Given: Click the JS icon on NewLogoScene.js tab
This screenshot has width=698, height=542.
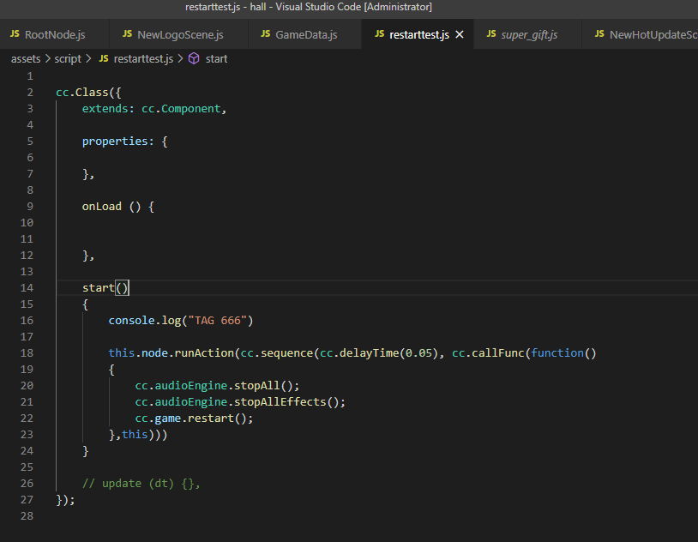Looking at the screenshot, I should [127, 33].
